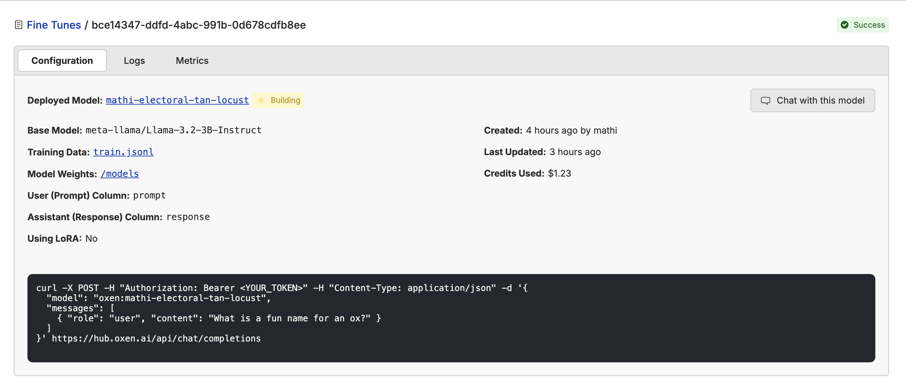
Task: Open the train.jsonl training data link
Action: pyautogui.click(x=123, y=152)
